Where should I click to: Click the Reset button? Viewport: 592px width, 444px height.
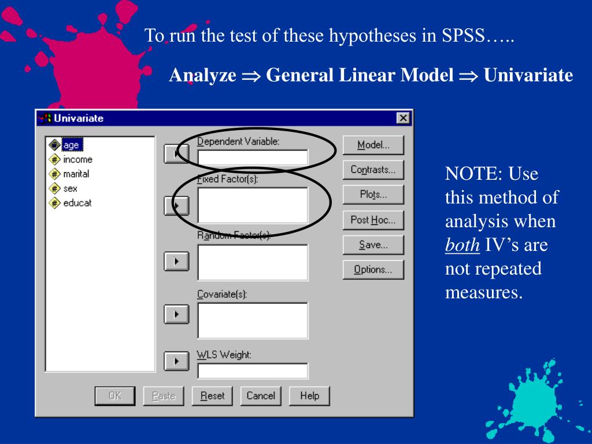point(212,395)
